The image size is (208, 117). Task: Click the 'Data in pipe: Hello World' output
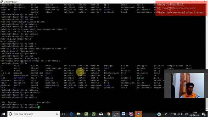point(16,39)
